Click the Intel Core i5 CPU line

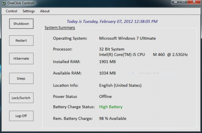[x=143, y=55]
